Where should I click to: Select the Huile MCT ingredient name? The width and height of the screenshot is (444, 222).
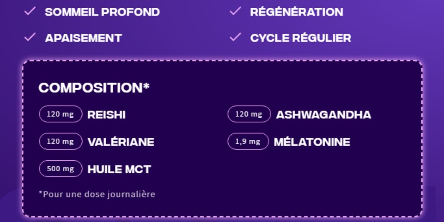(119, 169)
